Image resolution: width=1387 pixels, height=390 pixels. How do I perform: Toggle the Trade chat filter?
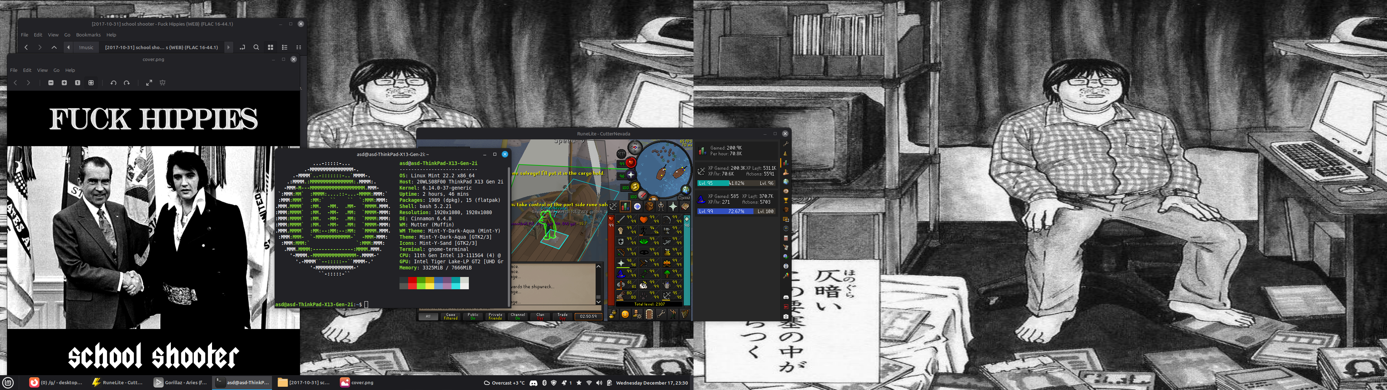(562, 316)
